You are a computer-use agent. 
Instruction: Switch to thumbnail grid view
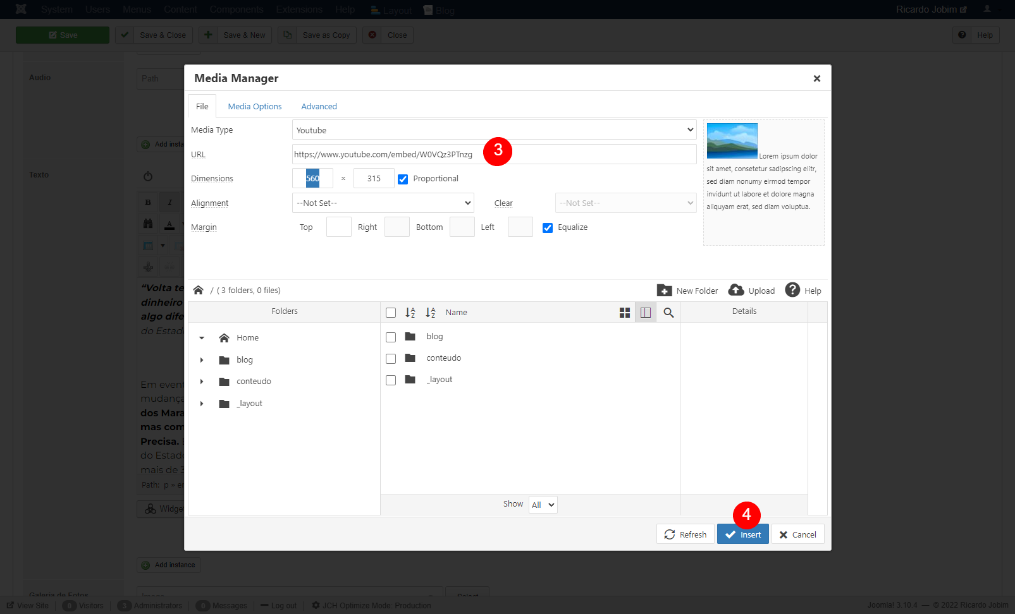[625, 313]
